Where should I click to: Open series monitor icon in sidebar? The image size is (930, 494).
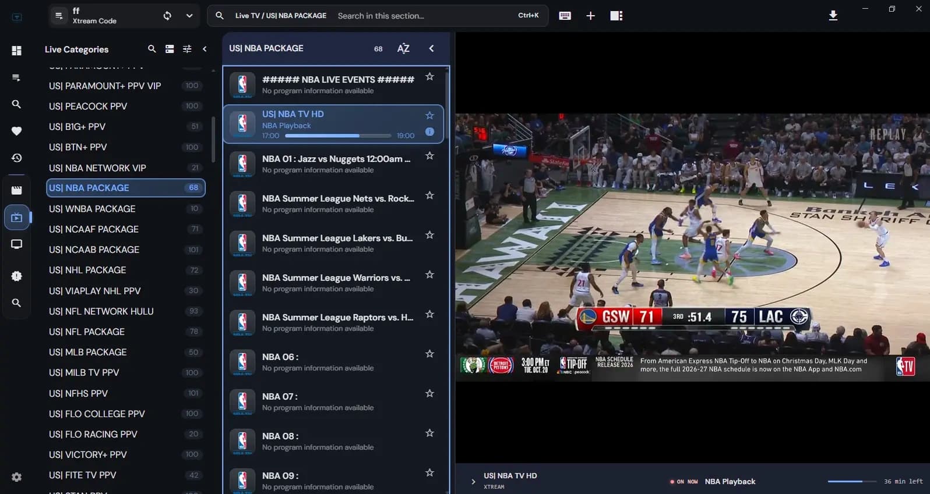click(16, 244)
